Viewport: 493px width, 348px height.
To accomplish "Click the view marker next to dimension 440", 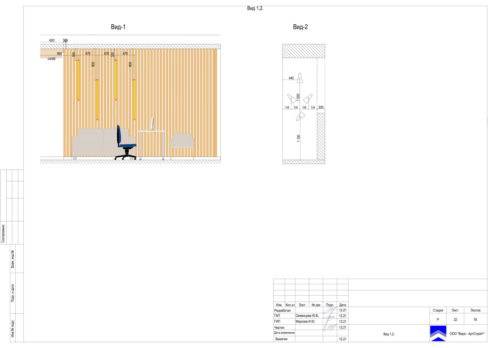I will (300, 78).
